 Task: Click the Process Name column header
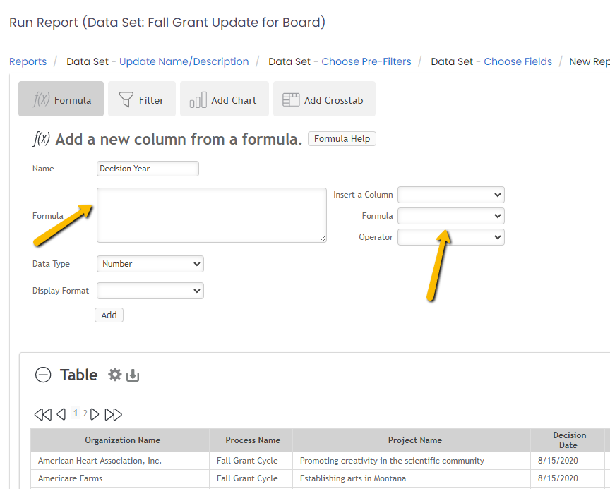point(251,440)
